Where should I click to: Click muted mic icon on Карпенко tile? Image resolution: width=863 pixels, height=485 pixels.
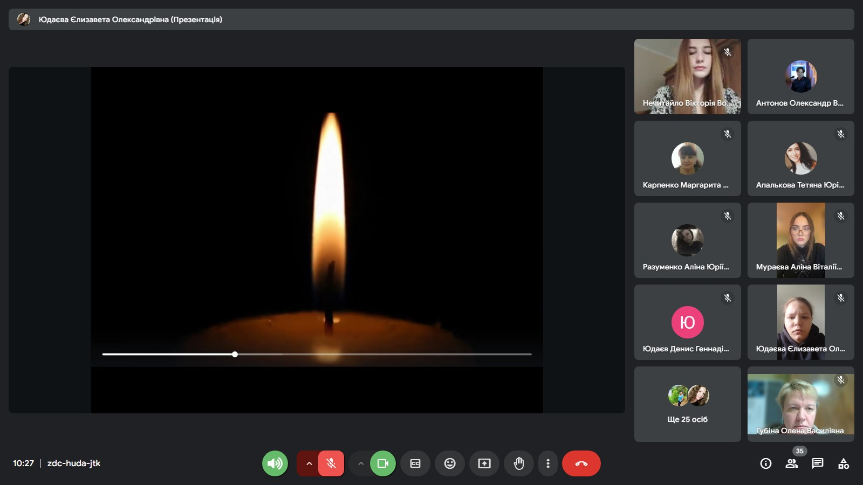728,134
